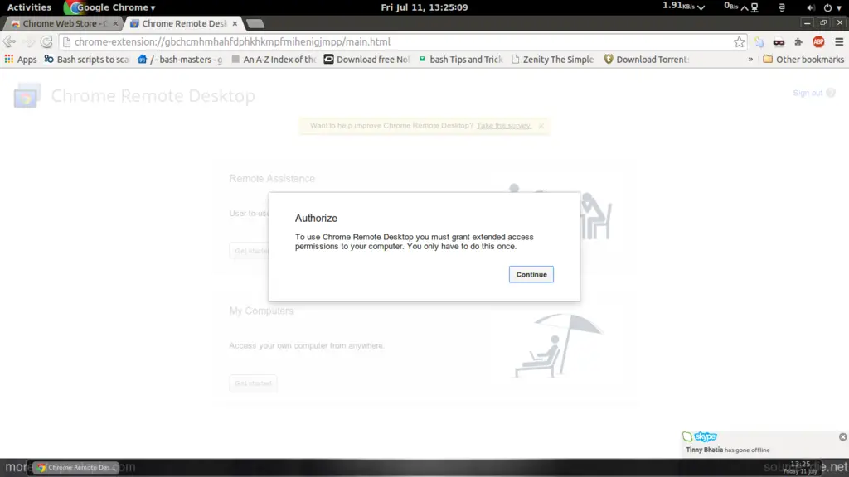Bookmark this page with the star icon
Screen dimensions: 849x477
[739, 41]
